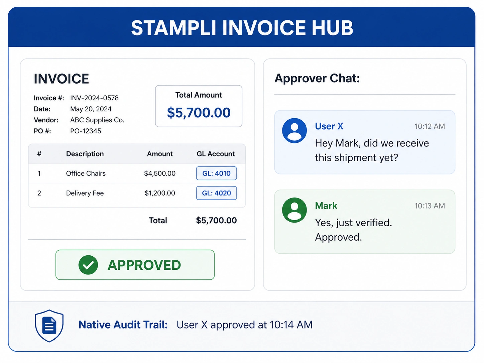This screenshot has width=484, height=363.
Task: Open message asking about shipment receipt
Action: [365, 142]
